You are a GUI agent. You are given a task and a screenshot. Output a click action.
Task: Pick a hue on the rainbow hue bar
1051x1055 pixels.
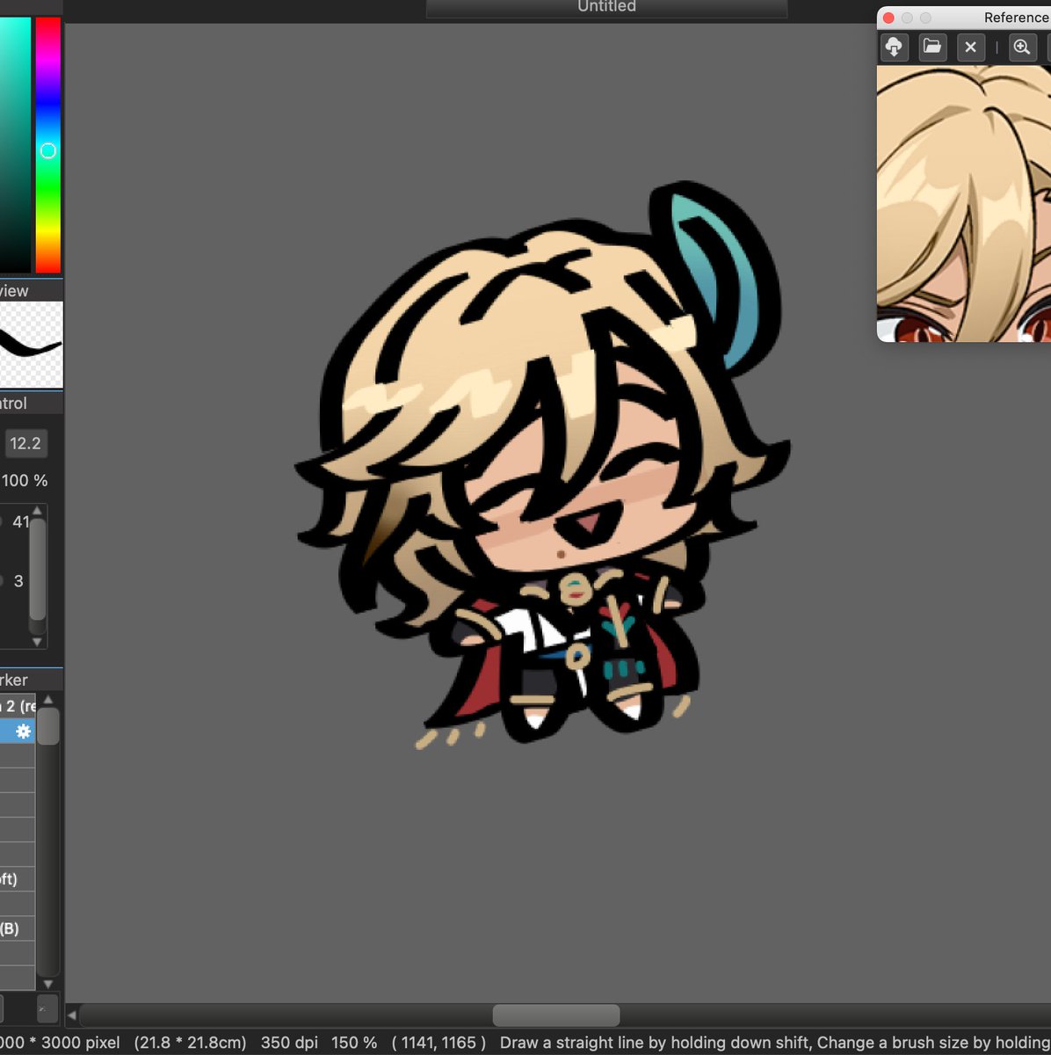pos(48,145)
